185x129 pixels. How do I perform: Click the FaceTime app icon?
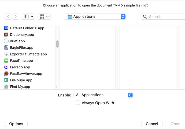coord(6,61)
